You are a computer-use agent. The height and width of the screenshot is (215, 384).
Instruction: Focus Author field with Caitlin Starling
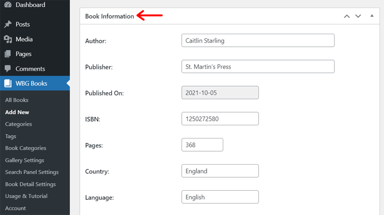click(x=258, y=40)
